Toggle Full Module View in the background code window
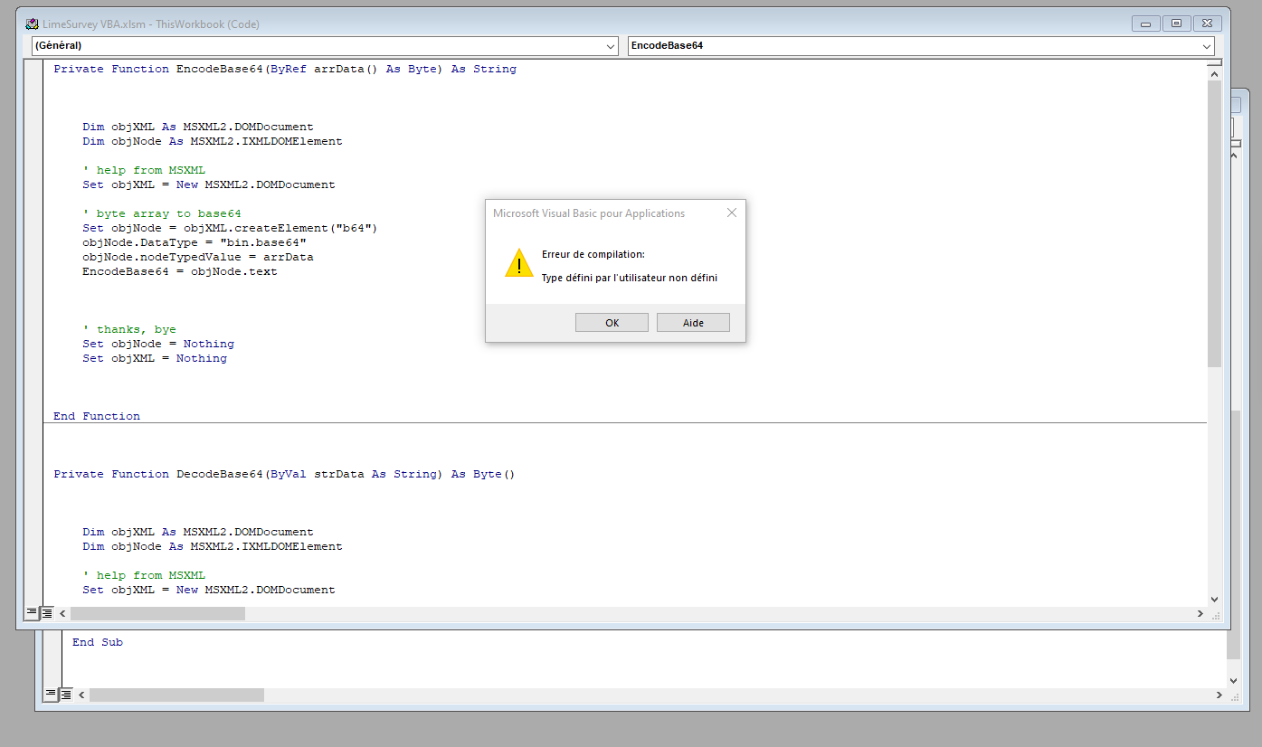This screenshot has height=747, width=1262. pyautogui.click(x=65, y=695)
